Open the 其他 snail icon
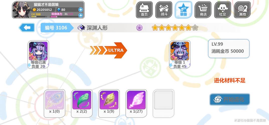This screenshot has width=269, height=125. coord(242,10)
